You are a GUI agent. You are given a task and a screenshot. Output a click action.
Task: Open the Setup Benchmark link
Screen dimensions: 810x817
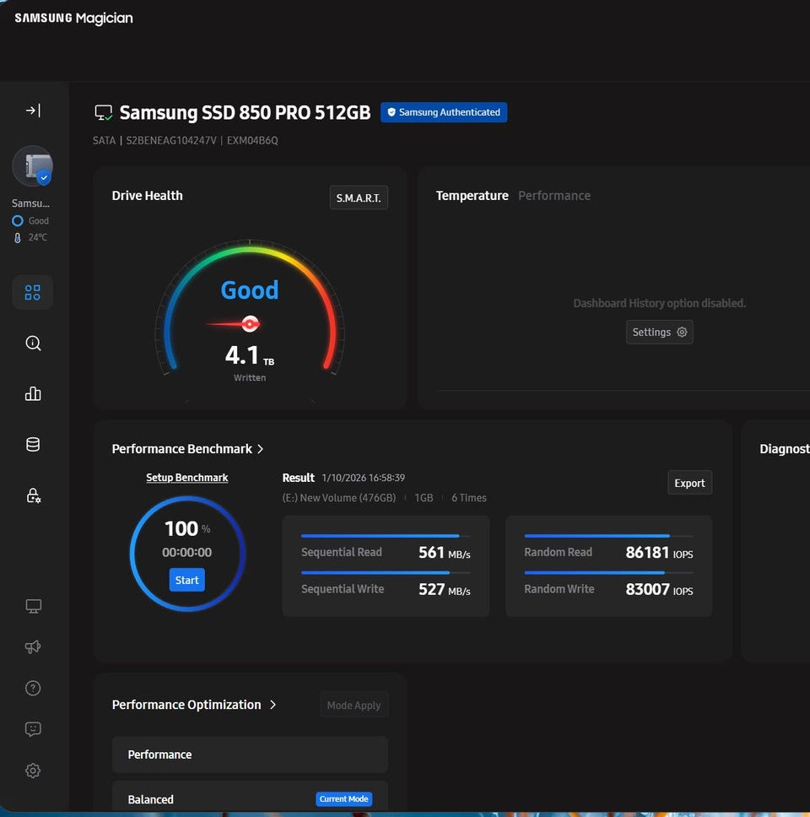point(186,478)
